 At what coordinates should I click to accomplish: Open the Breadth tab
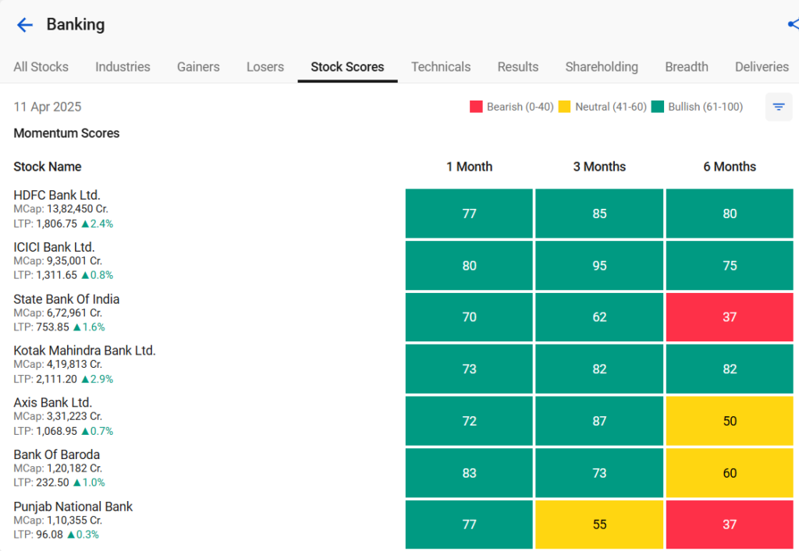[687, 67]
